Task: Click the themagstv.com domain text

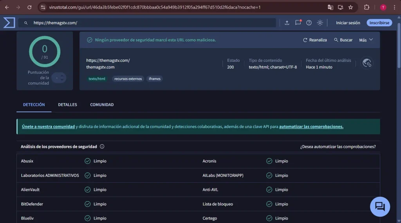Action: pyautogui.click(x=100, y=67)
